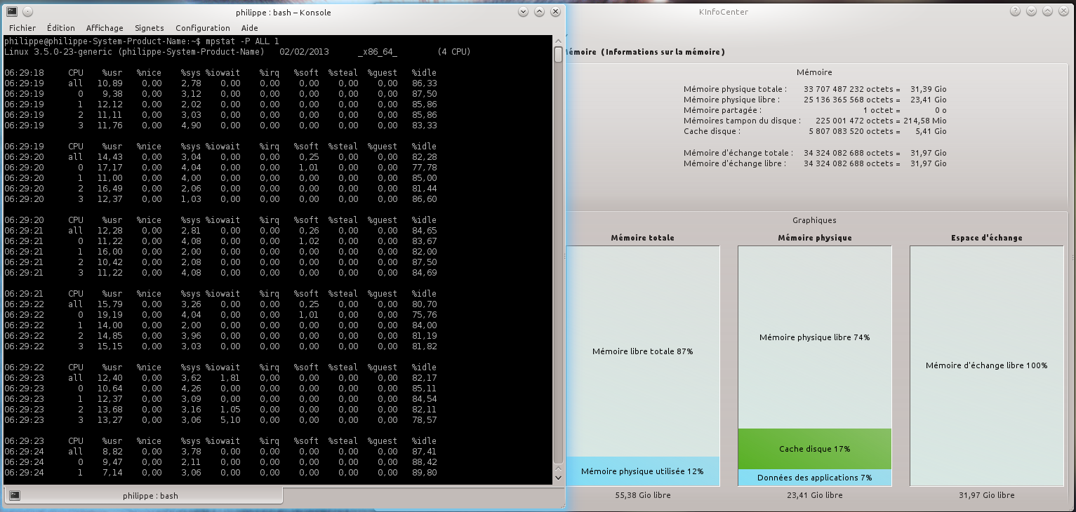Click the 'Mémoire physique totale :' label
Image resolution: width=1076 pixels, height=512 pixels.
735,90
